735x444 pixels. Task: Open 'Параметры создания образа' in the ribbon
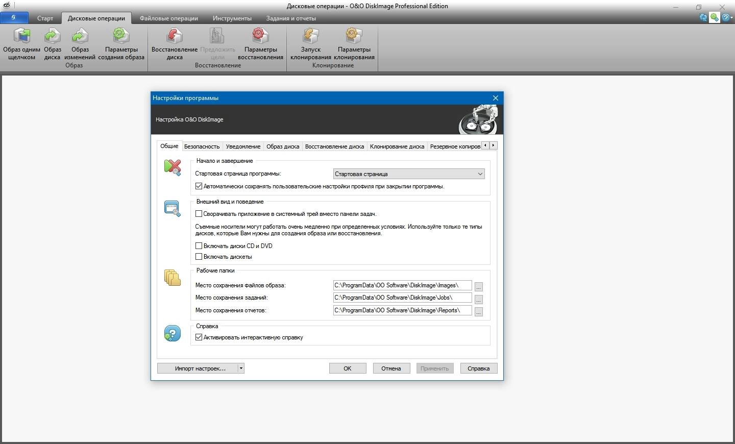click(121, 36)
